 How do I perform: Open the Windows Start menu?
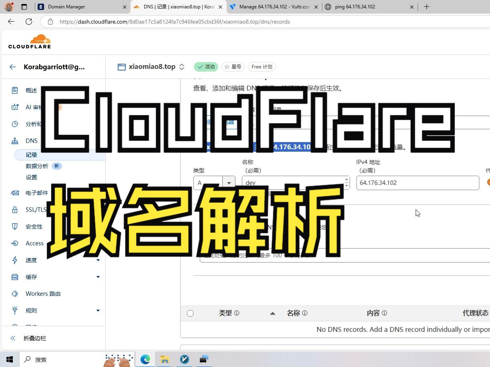10,359
